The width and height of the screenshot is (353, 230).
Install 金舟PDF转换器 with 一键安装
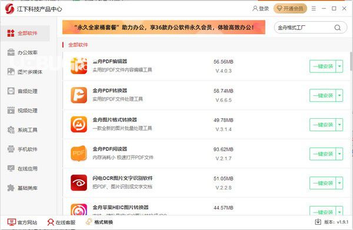(322, 95)
